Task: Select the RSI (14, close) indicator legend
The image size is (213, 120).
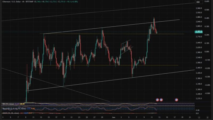Action: coord(8,104)
